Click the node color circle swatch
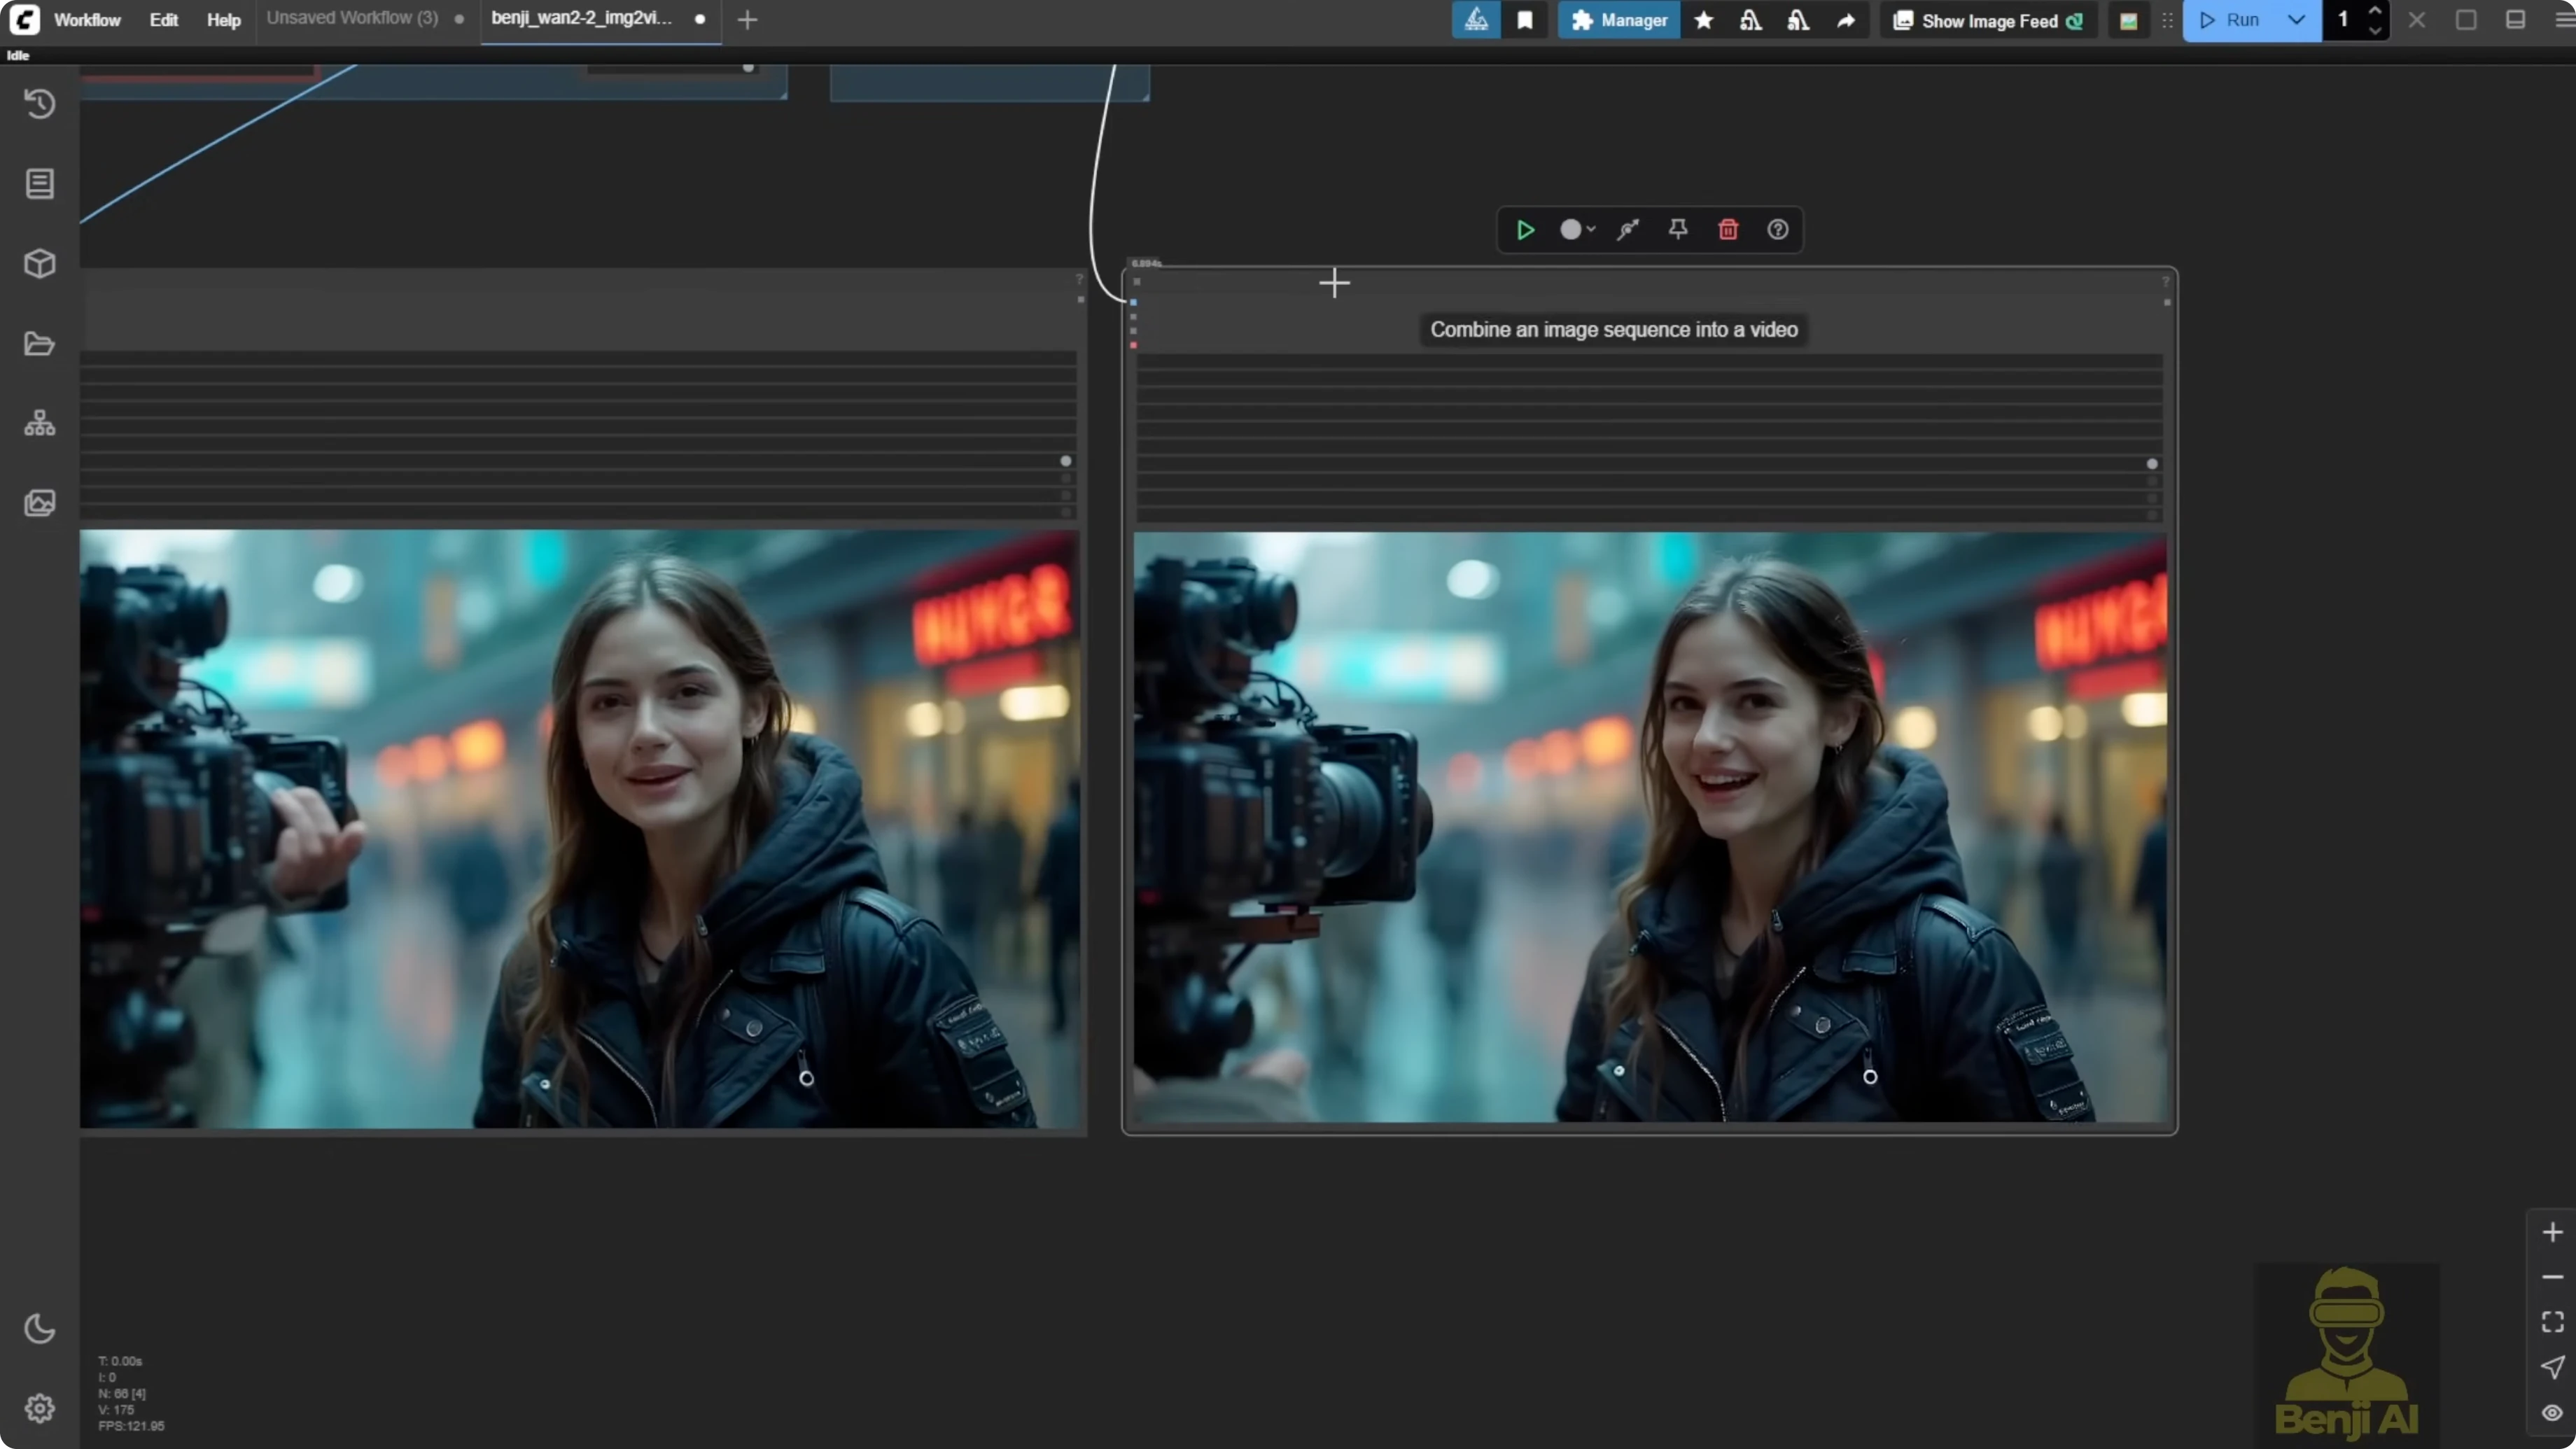Screen dimensions: 2576x1449 [x=1570, y=230]
